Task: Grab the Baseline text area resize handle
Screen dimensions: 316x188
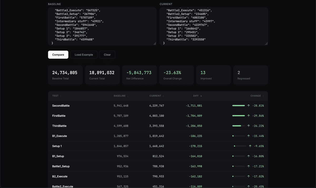Action: 155,44
